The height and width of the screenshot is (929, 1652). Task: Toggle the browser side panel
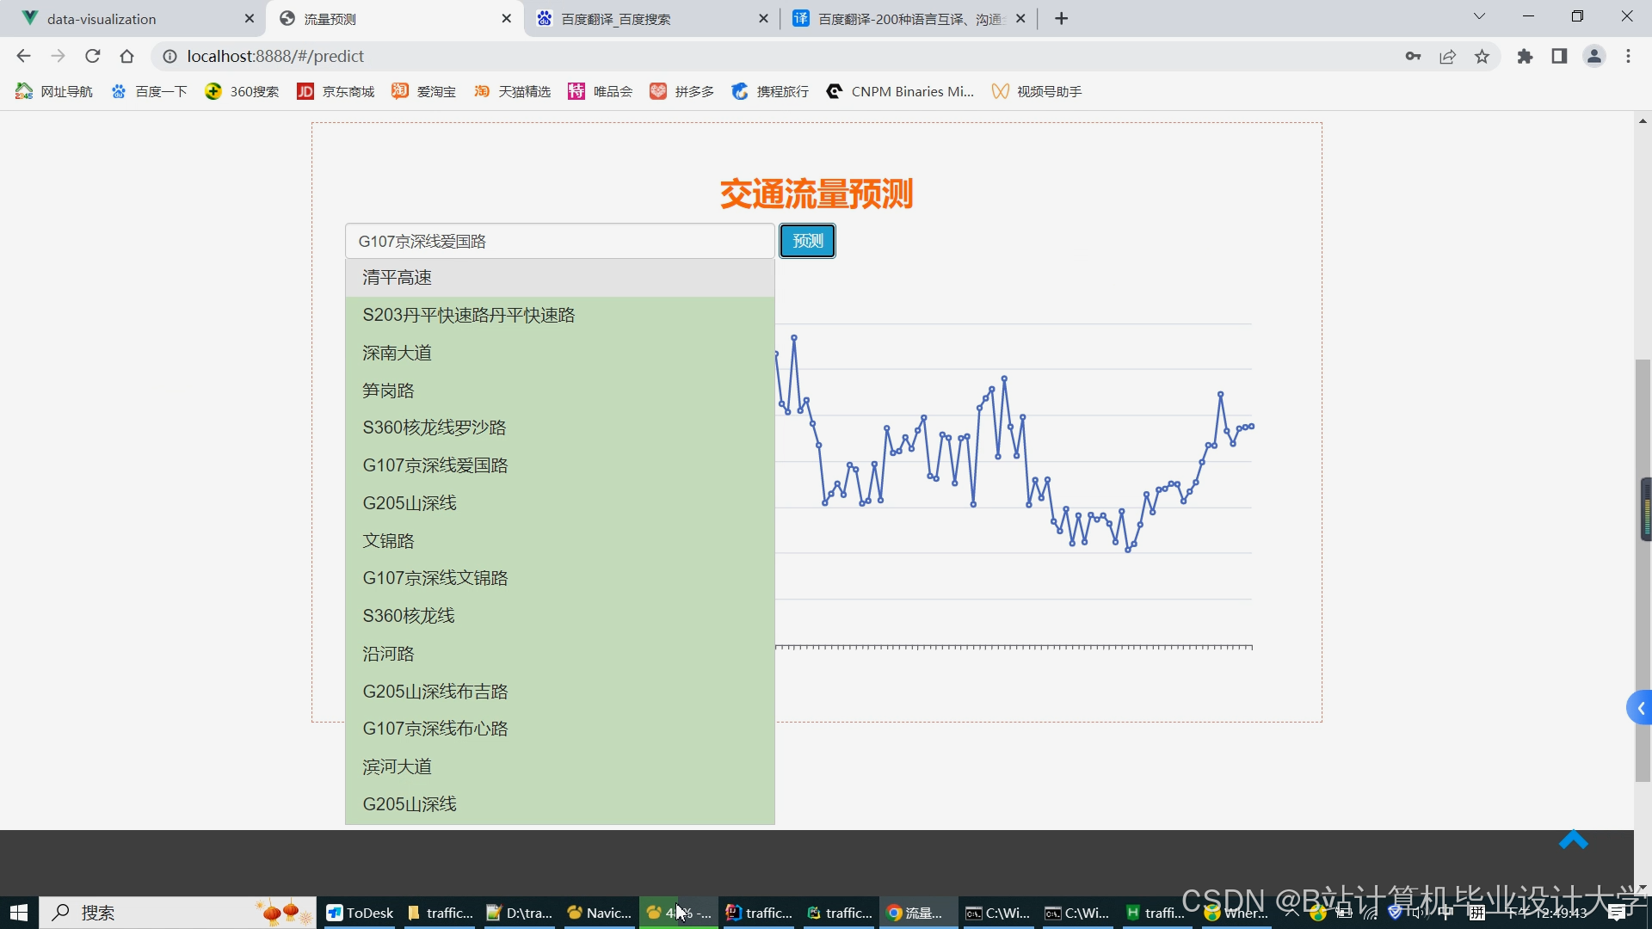coord(1559,56)
